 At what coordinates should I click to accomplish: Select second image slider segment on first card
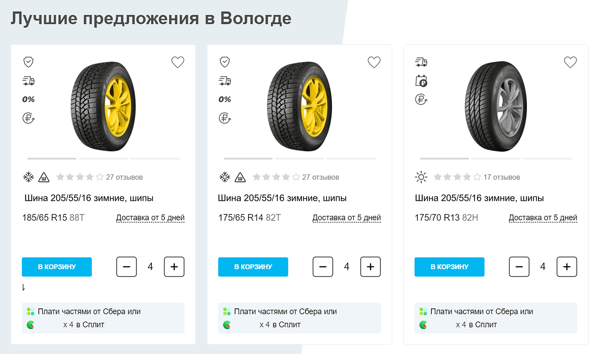[103, 159]
